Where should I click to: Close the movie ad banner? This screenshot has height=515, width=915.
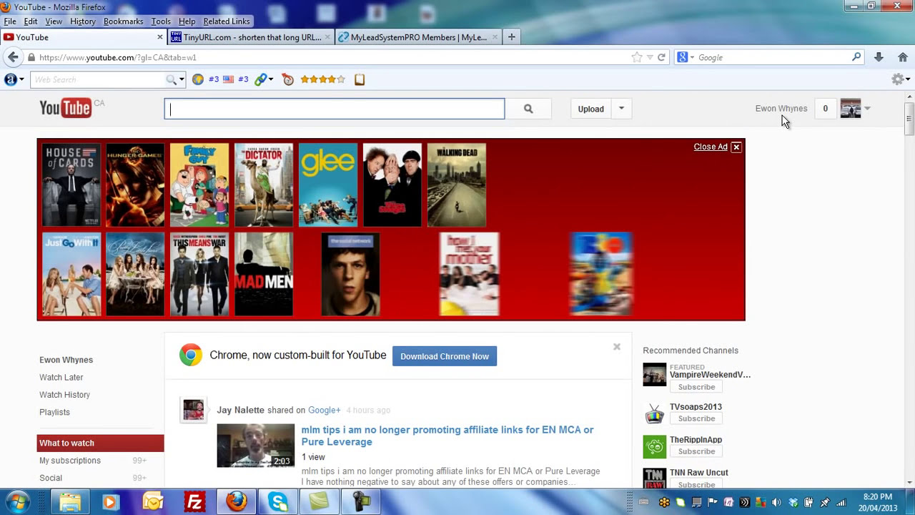pyautogui.click(x=736, y=147)
